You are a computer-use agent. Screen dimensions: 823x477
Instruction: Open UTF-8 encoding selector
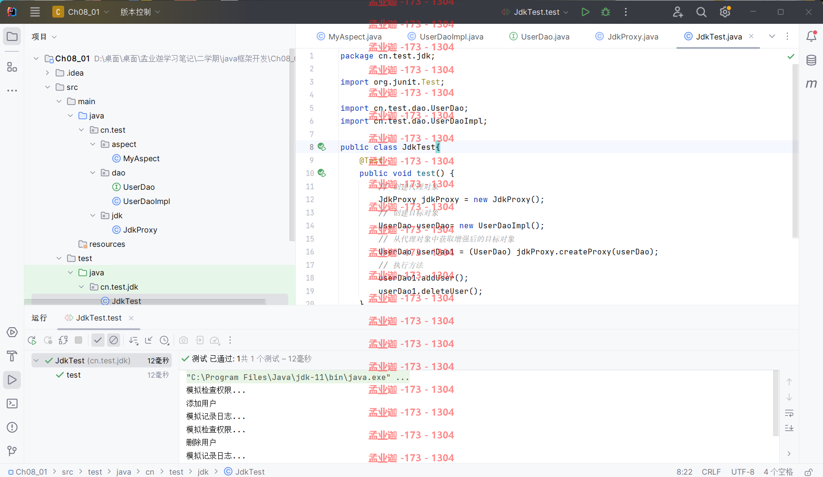743,472
